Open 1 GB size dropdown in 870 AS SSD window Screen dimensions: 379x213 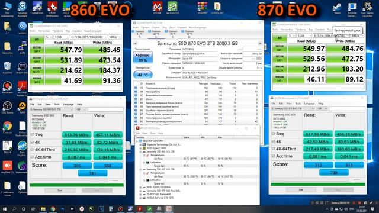(x=322, y=109)
